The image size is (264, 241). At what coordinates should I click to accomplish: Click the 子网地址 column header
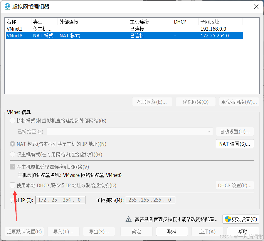[221, 22]
